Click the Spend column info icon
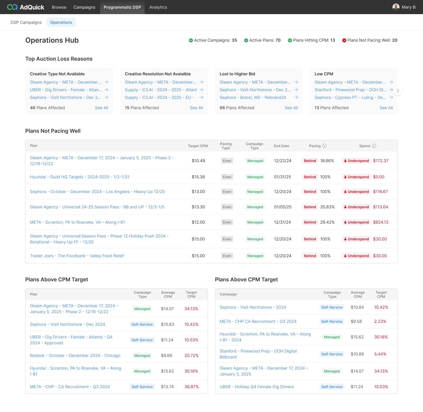The height and width of the screenshot is (412, 423). (374, 146)
